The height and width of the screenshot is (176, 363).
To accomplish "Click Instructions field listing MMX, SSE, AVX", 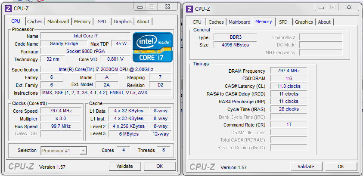I will 106,93.
